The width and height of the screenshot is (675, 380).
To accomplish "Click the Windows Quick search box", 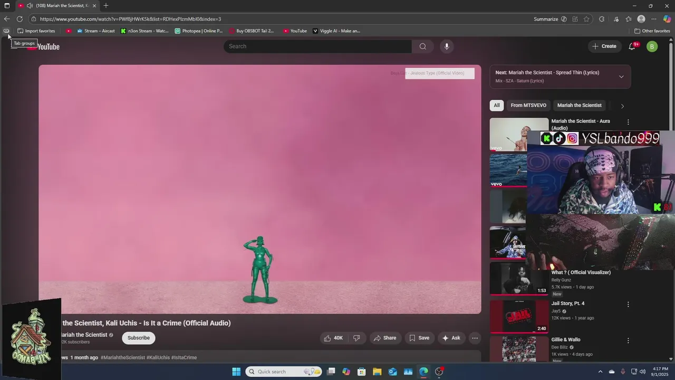I will coord(284,372).
